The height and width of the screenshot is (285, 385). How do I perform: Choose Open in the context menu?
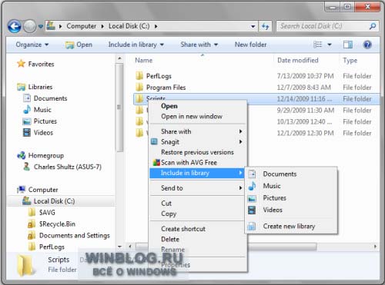169,106
